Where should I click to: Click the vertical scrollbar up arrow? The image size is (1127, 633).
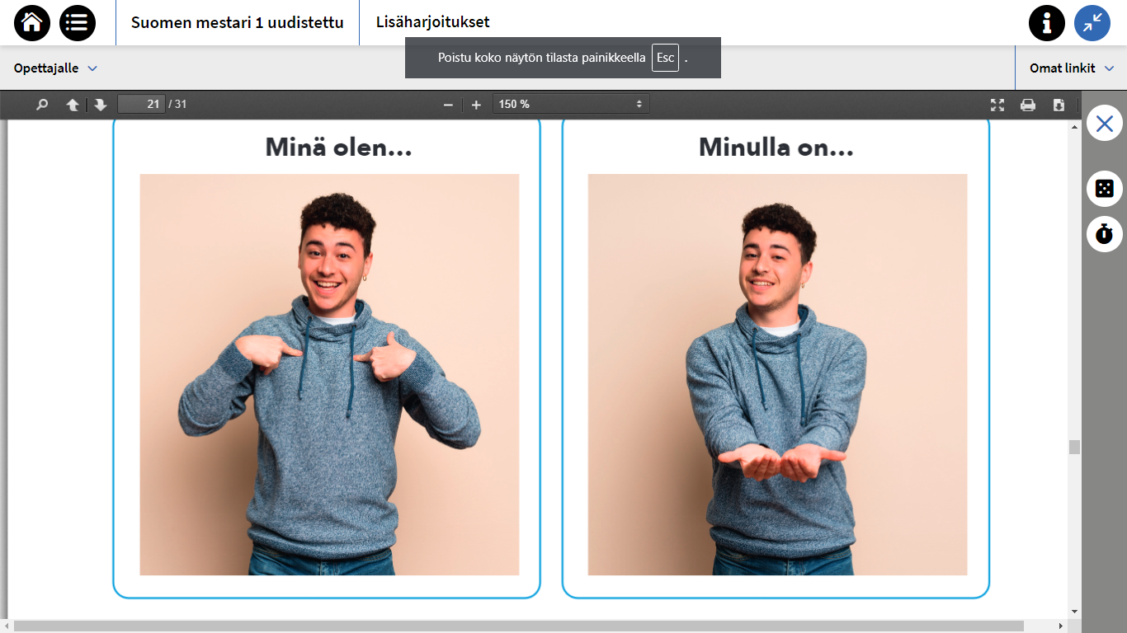pyautogui.click(x=1074, y=128)
